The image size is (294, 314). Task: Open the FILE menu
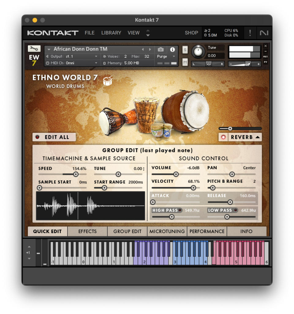(89, 33)
